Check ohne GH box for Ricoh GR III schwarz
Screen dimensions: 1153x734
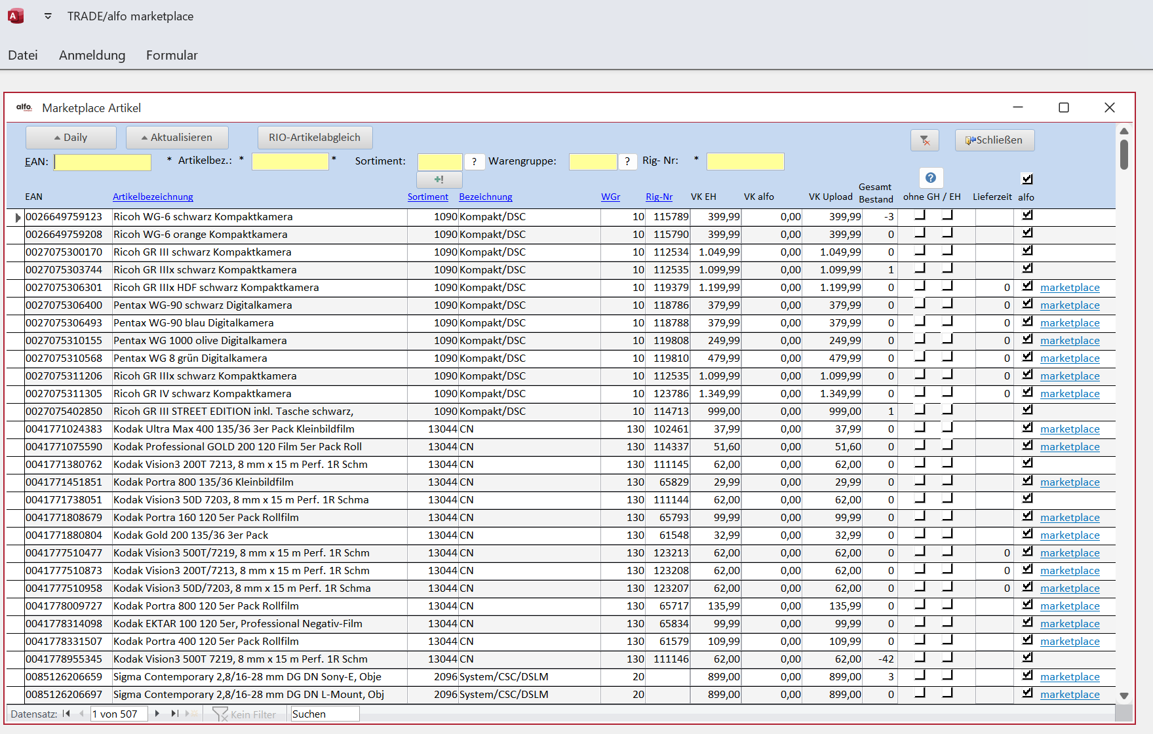[x=920, y=250]
